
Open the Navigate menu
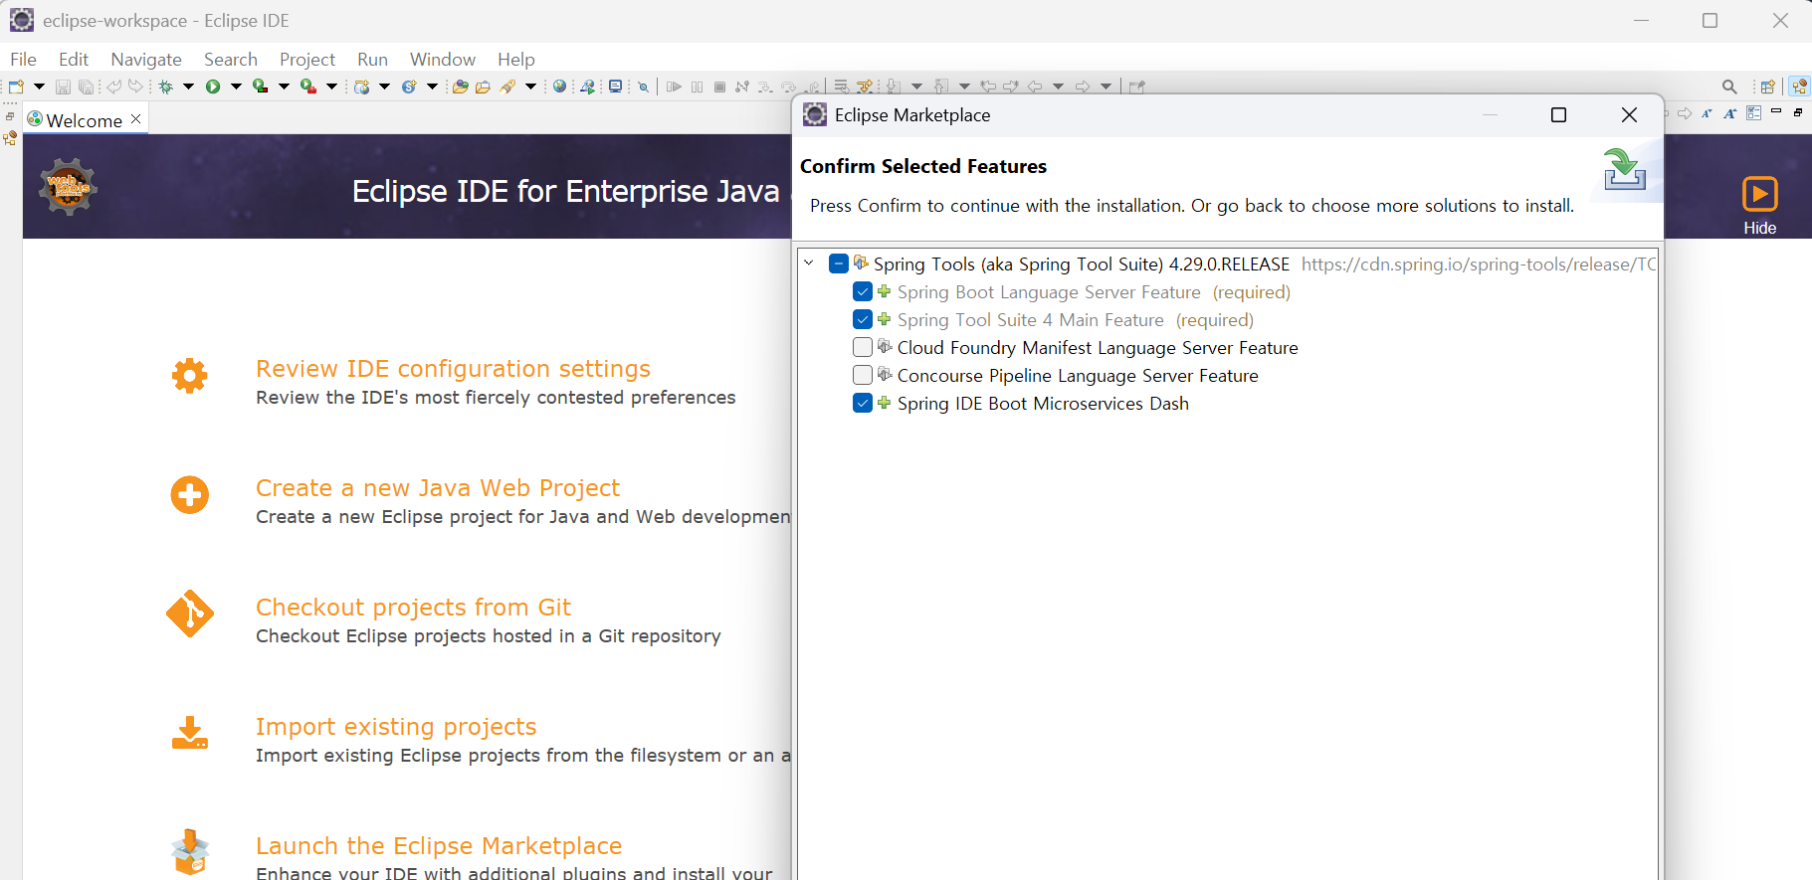pyautogui.click(x=146, y=60)
